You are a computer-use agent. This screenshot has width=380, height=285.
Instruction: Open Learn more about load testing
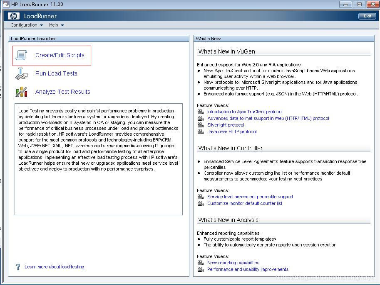pyautogui.click(x=55, y=267)
